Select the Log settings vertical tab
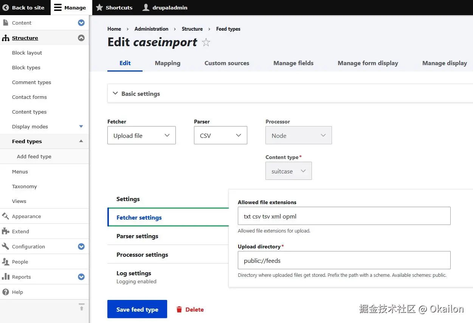The width and height of the screenshot is (473, 323). coord(168,277)
